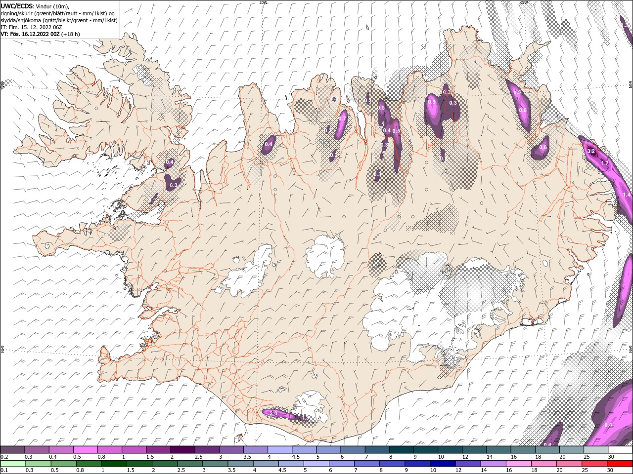The width and height of the screenshot is (633, 474).
Task: Select the darkest green 1–1.5 rain legend swatch
Action: [114, 463]
